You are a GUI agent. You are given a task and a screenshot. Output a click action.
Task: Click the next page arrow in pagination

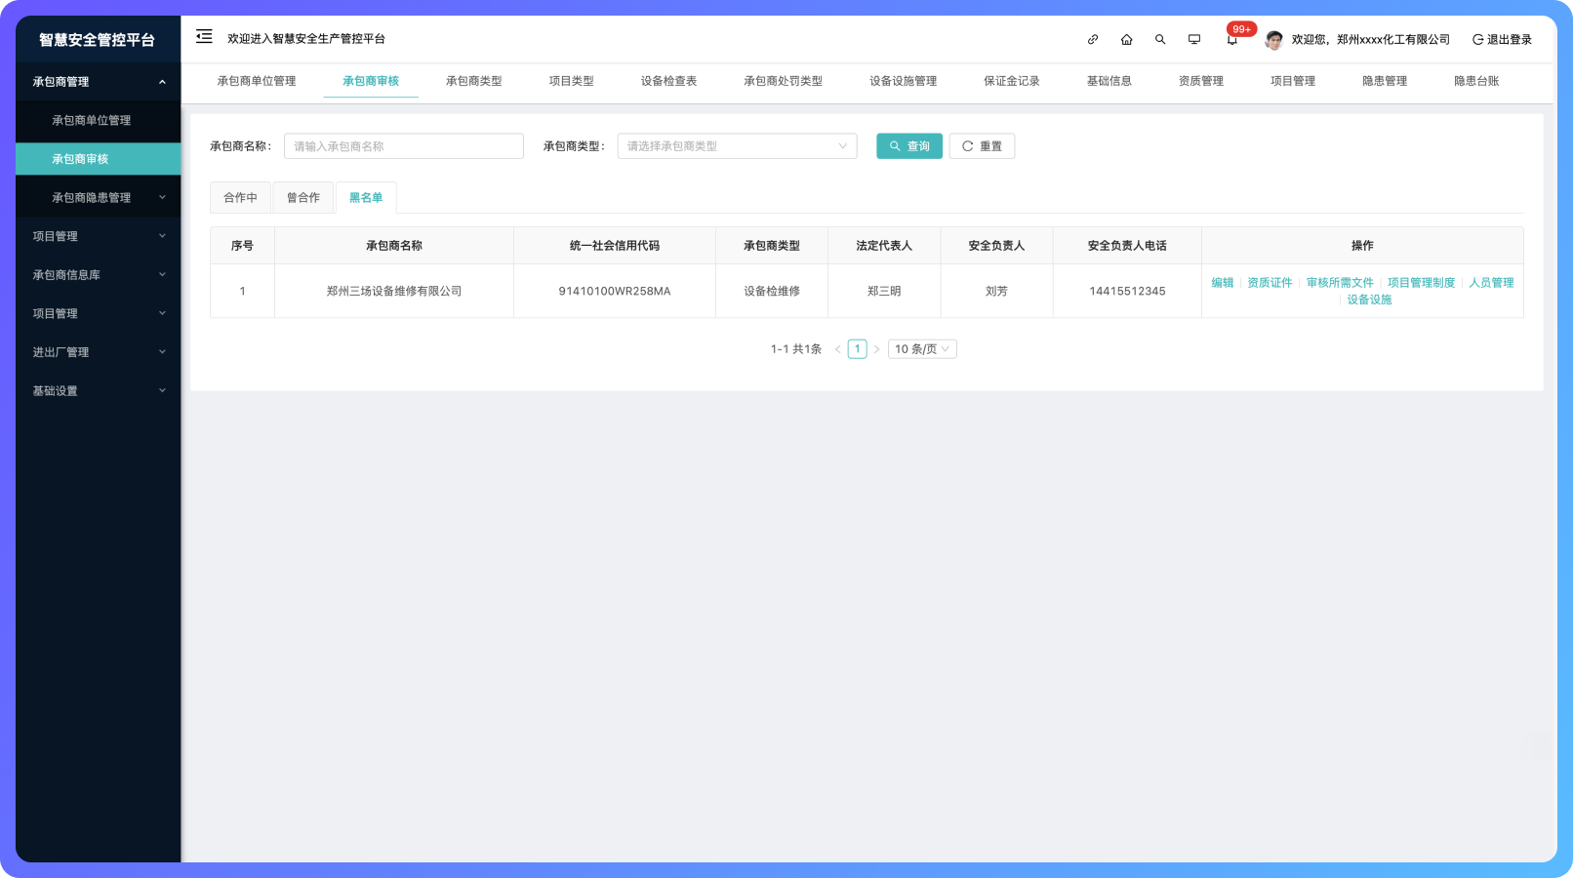pyautogui.click(x=876, y=349)
